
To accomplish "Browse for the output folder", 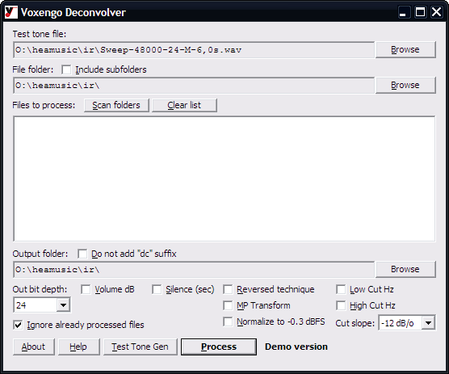I will coord(405,269).
